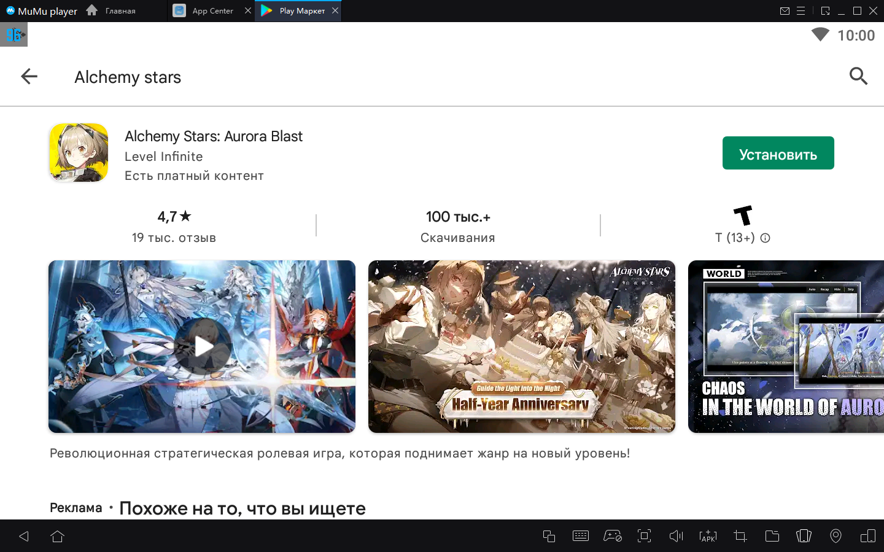Play the Alchemy Stars trailer video
The height and width of the screenshot is (552, 884).
pyautogui.click(x=202, y=346)
